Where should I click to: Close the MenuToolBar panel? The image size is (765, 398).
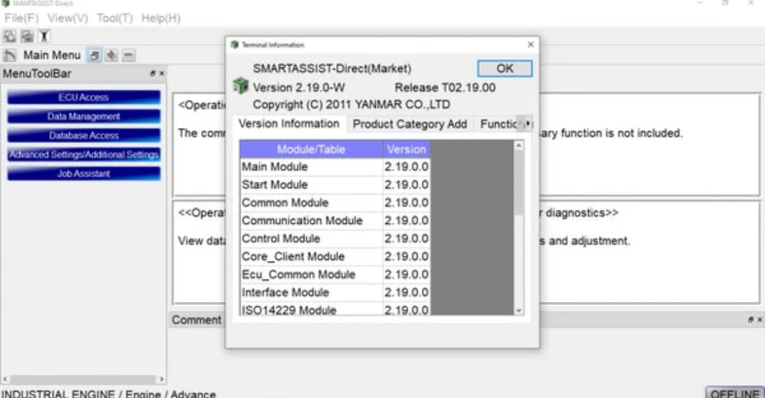point(162,74)
